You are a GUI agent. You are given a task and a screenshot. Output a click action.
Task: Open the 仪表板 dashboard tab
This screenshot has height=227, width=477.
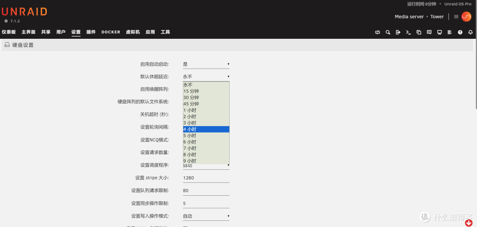8,32
